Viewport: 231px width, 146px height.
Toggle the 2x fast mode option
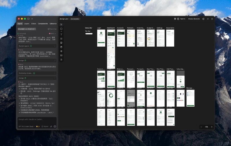tap(38, 126)
